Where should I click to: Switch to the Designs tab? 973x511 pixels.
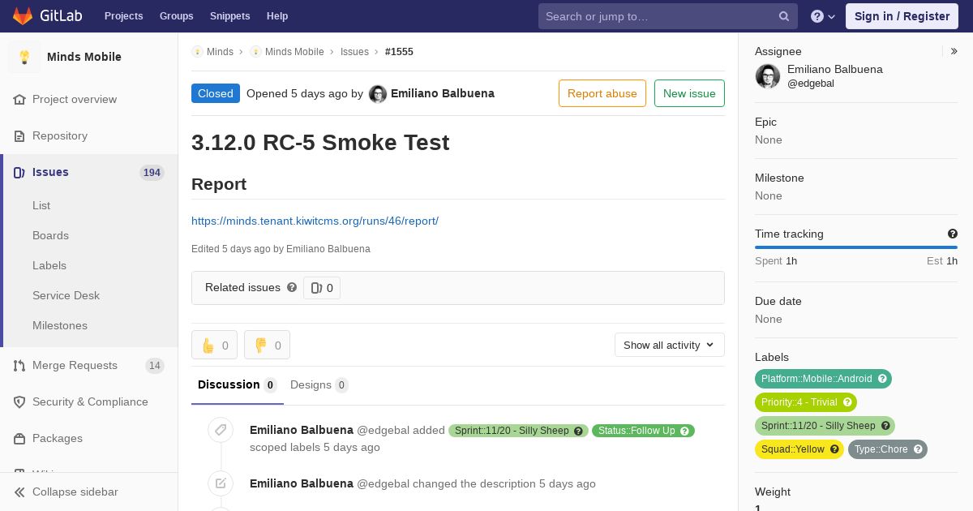319,384
